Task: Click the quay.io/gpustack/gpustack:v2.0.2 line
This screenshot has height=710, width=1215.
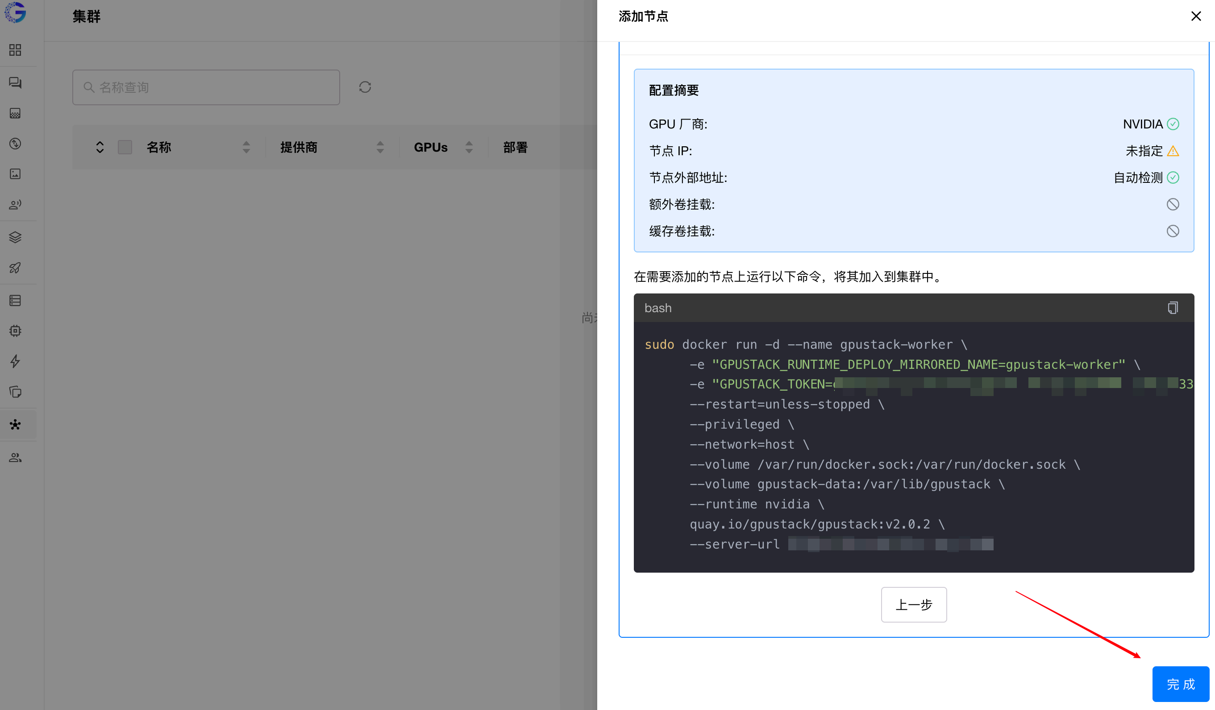Action: click(x=817, y=524)
